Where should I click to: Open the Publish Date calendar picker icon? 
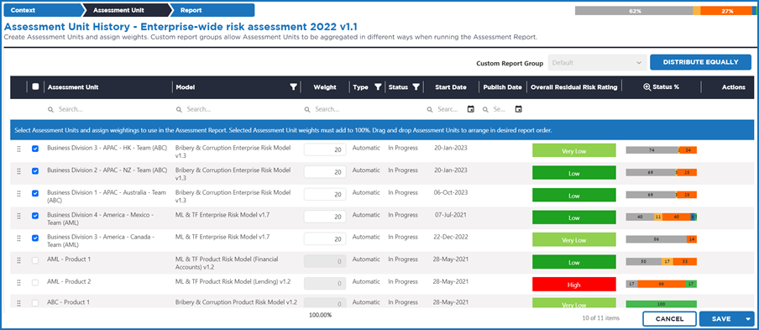pos(518,109)
